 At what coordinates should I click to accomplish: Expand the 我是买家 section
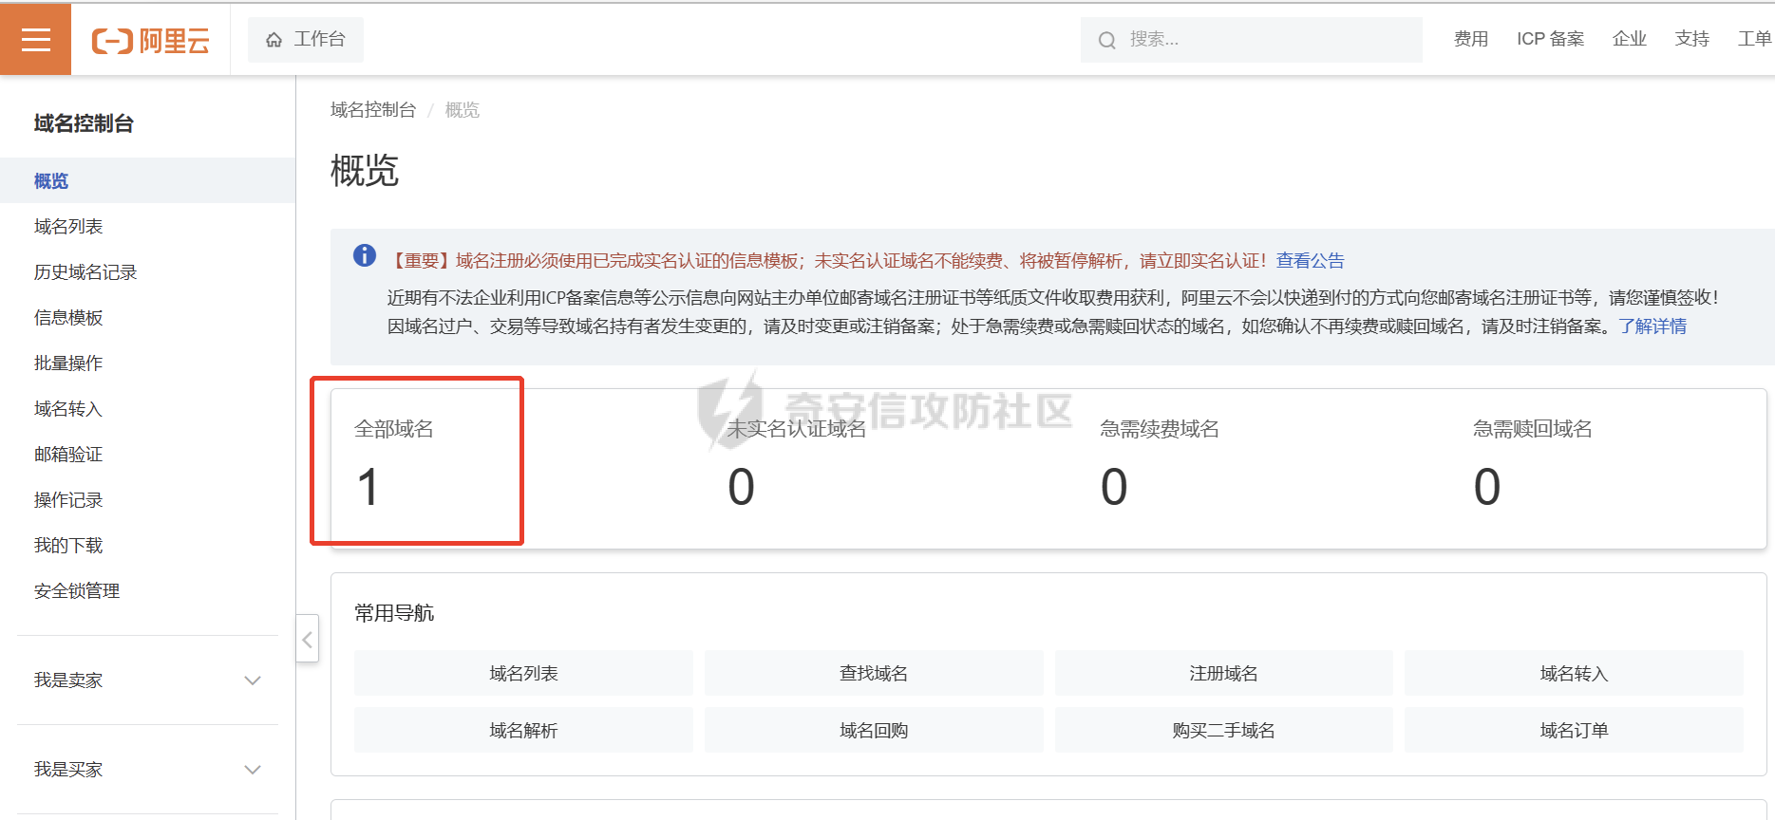[252, 770]
